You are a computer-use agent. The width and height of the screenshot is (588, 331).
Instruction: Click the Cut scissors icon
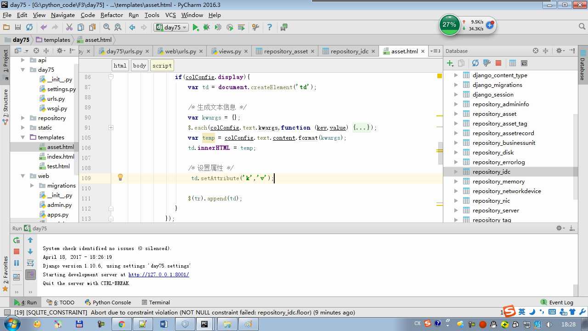coord(69,28)
